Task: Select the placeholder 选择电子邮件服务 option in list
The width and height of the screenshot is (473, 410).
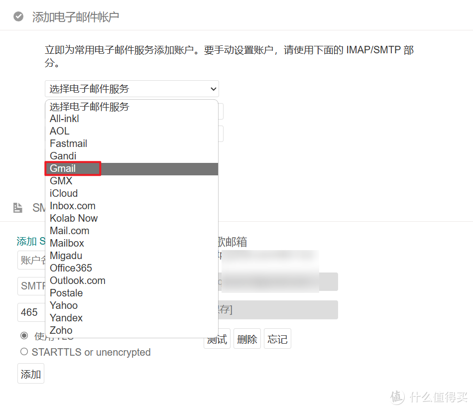Action: [131, 107]
